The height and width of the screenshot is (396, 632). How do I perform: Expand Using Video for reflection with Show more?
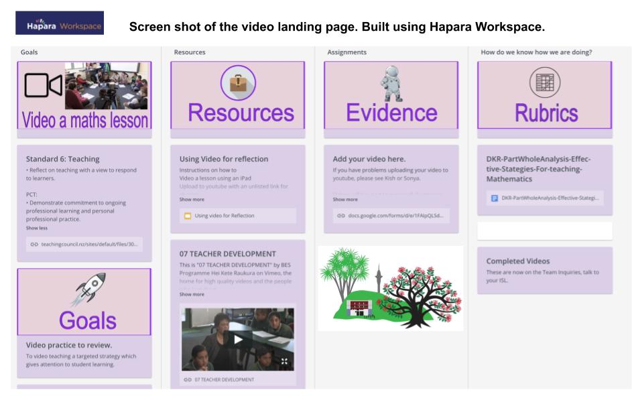pyautogui.click(x=191, y=200)
